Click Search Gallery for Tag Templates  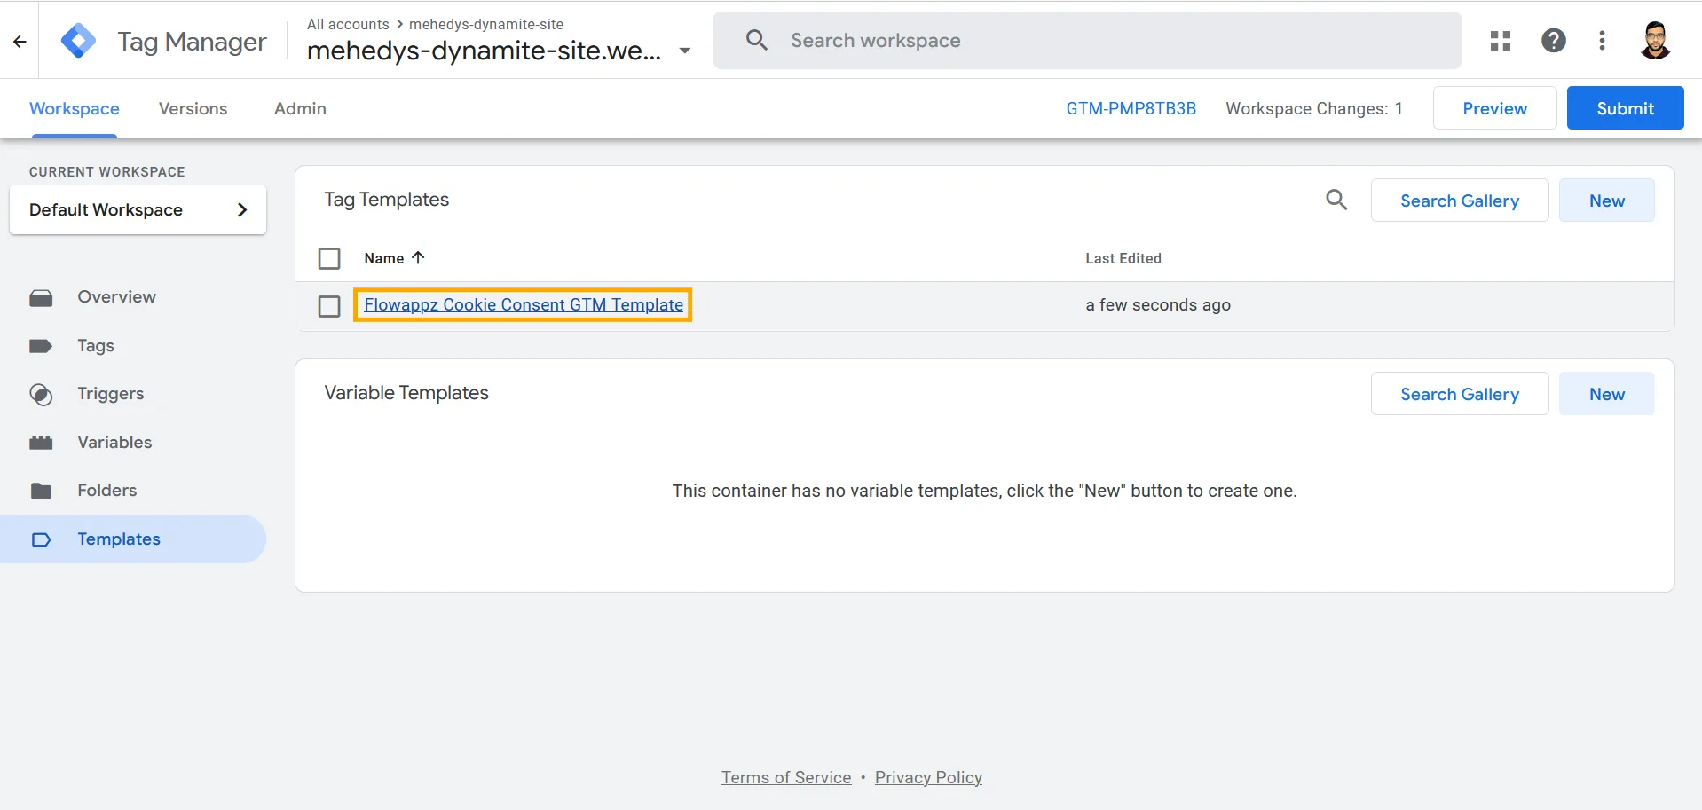(1460, 201)
